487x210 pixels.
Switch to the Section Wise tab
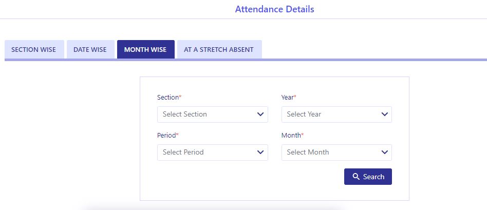[34, 49]
